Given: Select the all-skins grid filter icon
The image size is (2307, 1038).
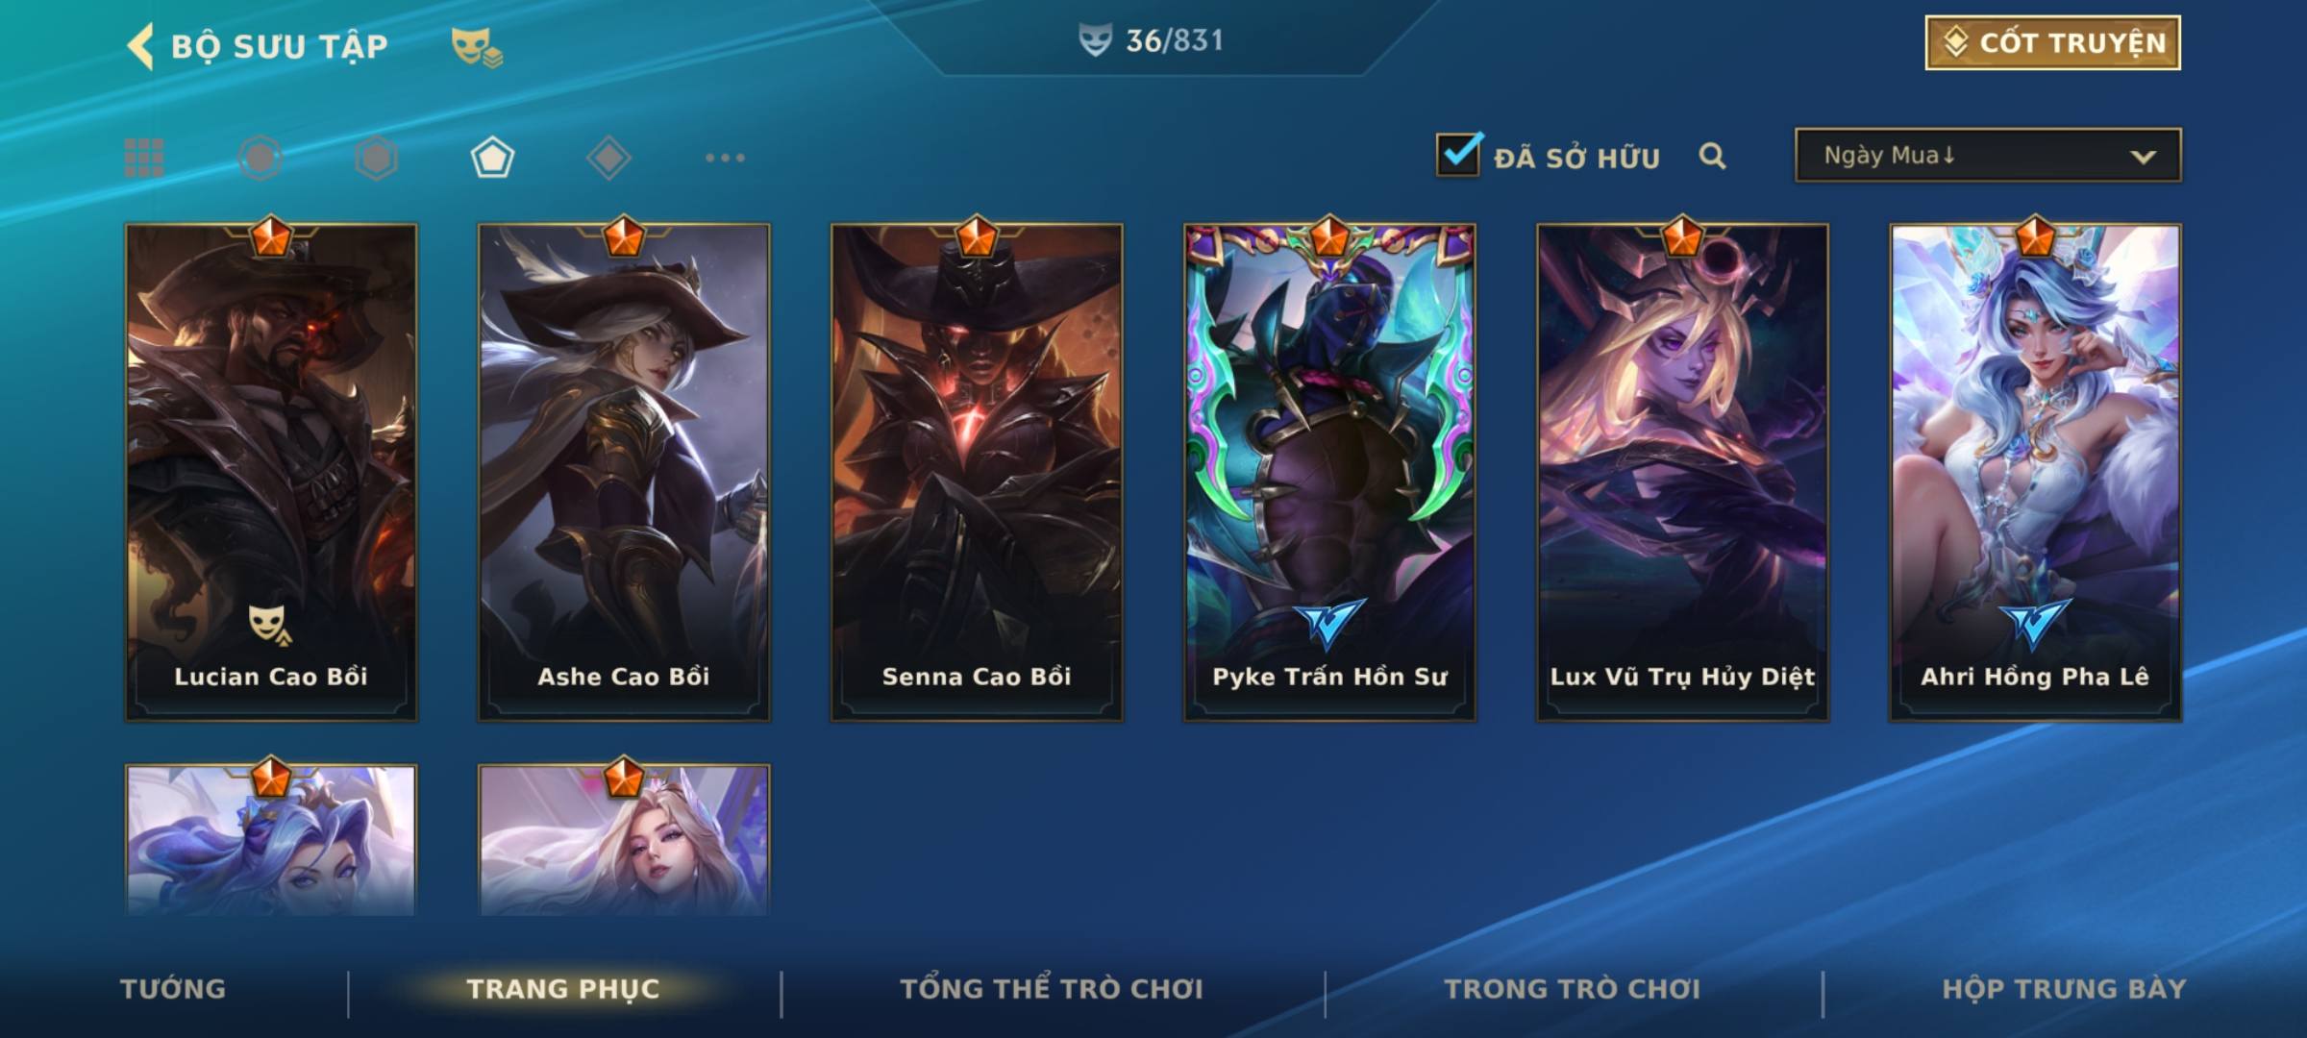Looking at the screenshot, I should pos(144,158).
